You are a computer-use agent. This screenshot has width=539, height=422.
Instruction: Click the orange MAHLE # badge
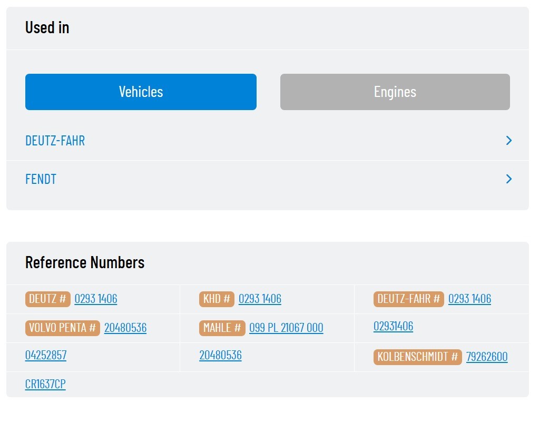222,328
